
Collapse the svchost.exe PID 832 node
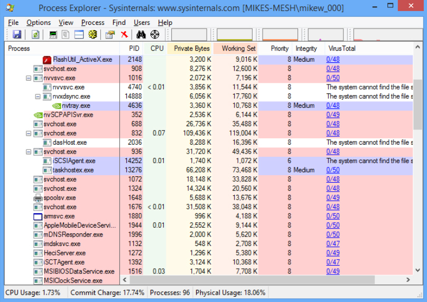(x=29, y=134)
